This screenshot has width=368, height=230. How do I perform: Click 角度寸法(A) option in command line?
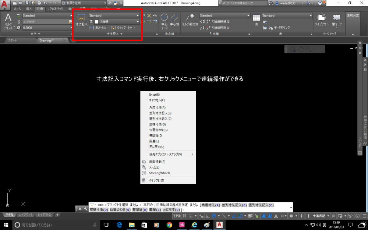[211, 205]
